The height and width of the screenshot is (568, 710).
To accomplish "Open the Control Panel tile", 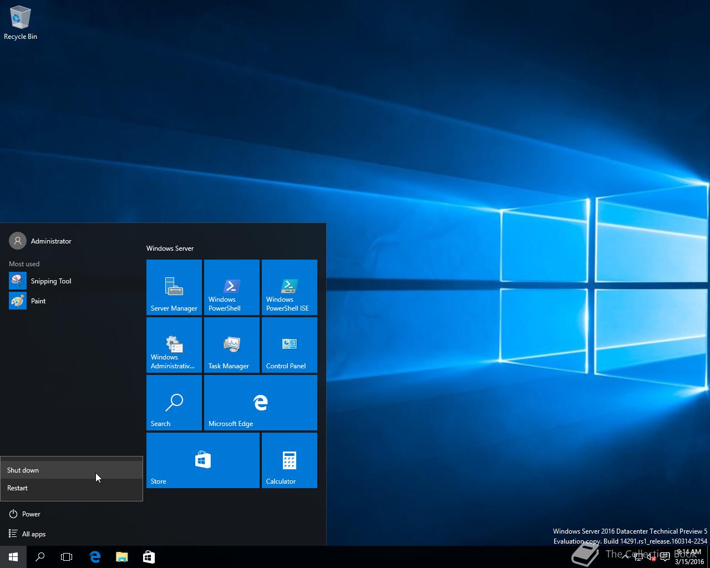I will click(290, 345).
